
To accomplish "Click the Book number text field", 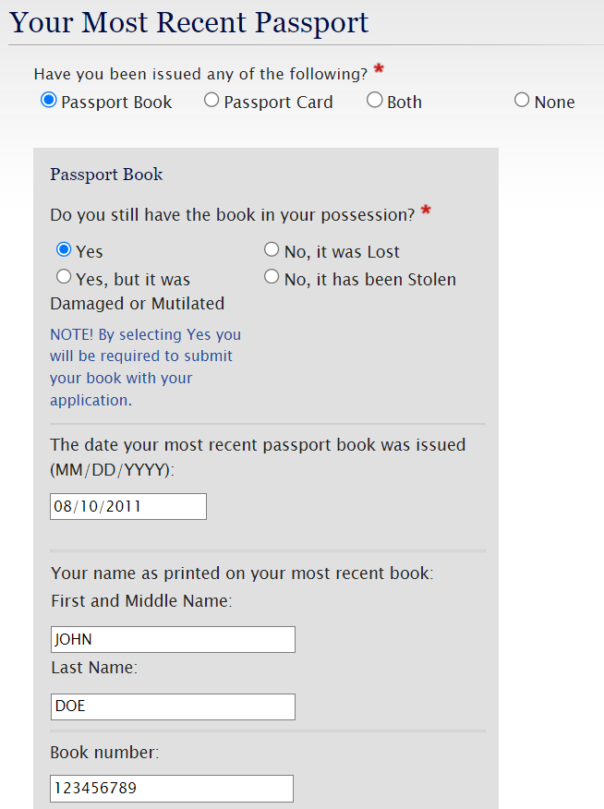I will point(172,789).
